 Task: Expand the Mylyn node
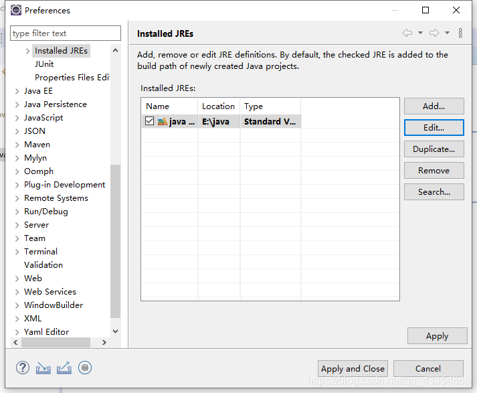point(17,158)
